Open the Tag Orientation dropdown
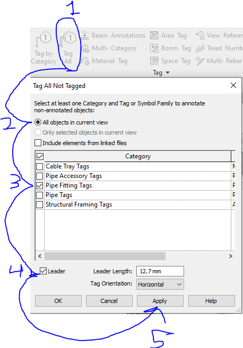Image resolution: width=243 pixels, height=348 pixels. 160,284
